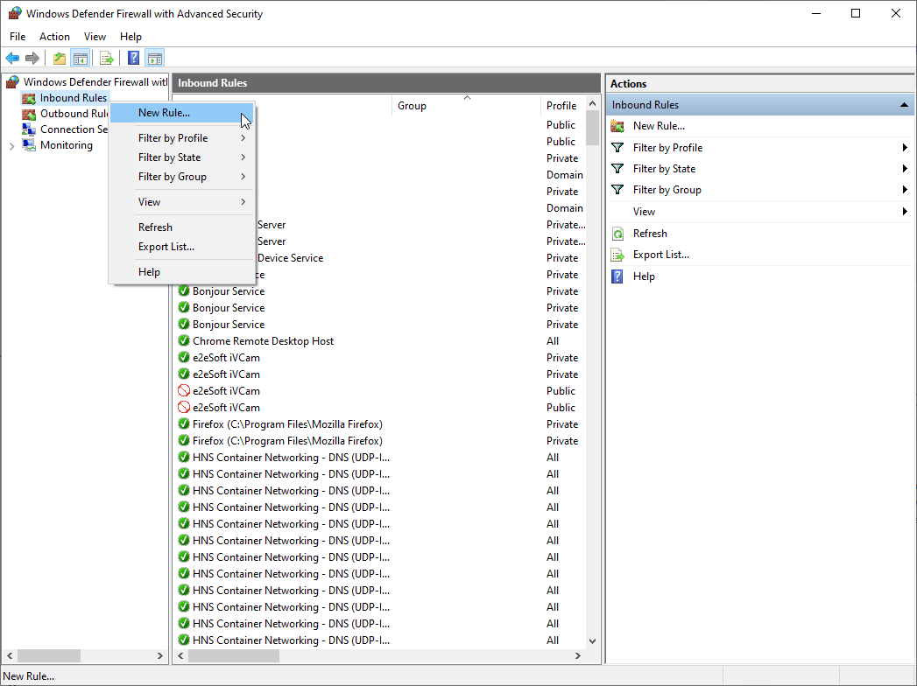Select the Outbound Rules tree item
The width and height of the screenshot is (917, 686).
[71, 113]
